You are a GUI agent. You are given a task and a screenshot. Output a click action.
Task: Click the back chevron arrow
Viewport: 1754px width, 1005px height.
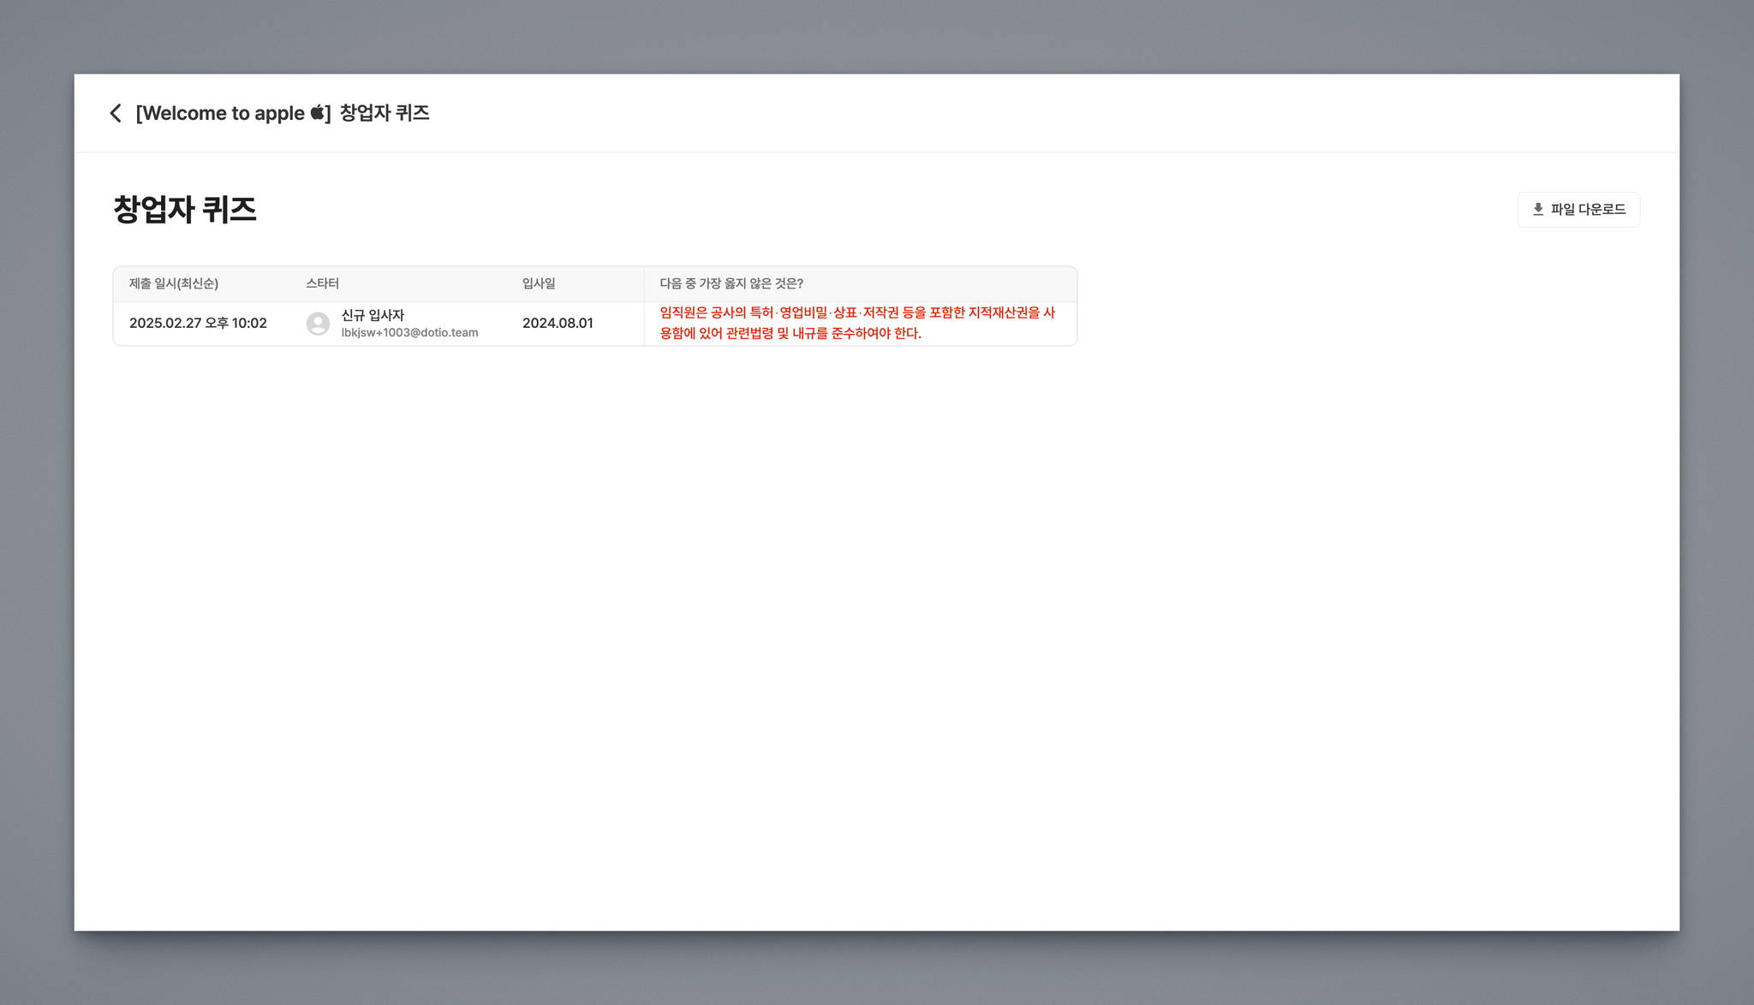[x=116, y=113]
